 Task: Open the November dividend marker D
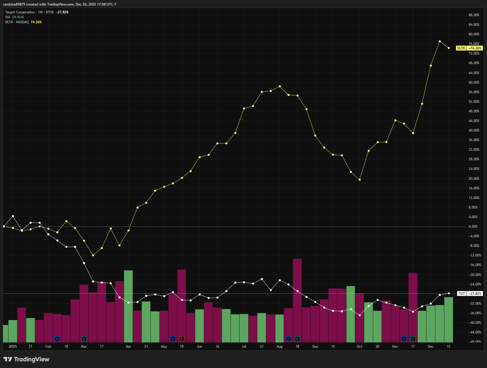click(x=404, y=338)
